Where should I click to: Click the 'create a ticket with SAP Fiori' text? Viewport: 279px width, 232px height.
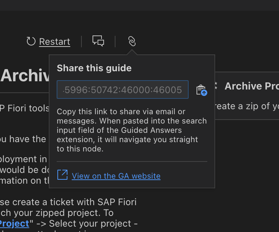click(x=74, y=202)
